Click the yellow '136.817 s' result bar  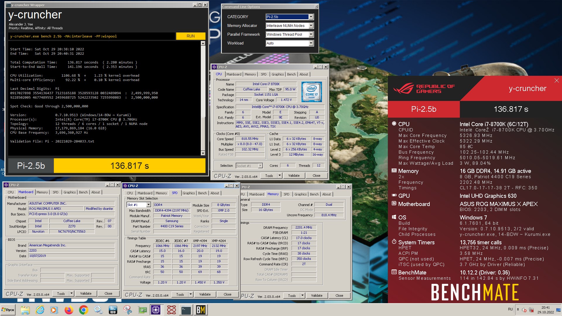pyautogui.click(x=130, y=166)
